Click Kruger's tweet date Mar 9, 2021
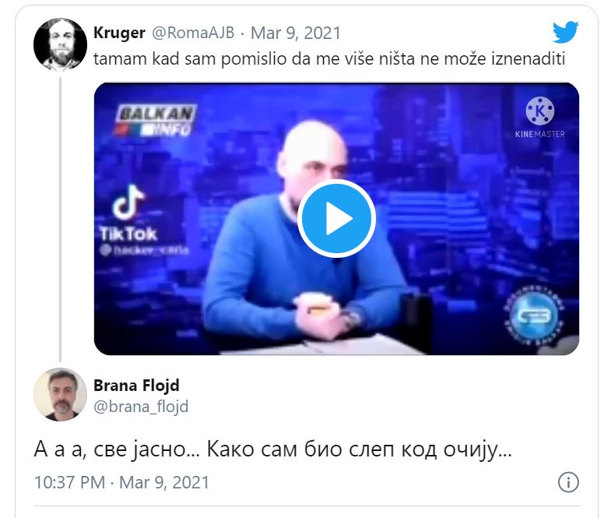Image resolution: width=604 pixels, height=518 pixels. (x=296, y=33)
